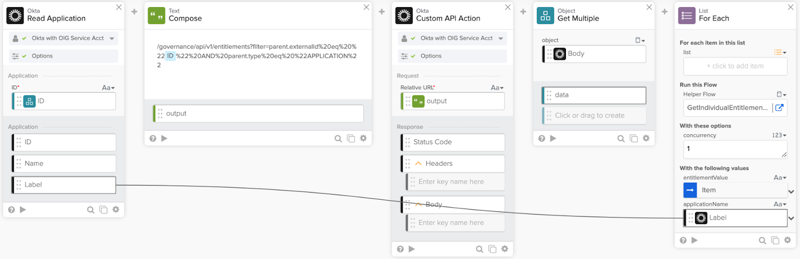Open settings gear on Compose card
The width and height of the screenshot is (800, 259).
tap(363, 138)
